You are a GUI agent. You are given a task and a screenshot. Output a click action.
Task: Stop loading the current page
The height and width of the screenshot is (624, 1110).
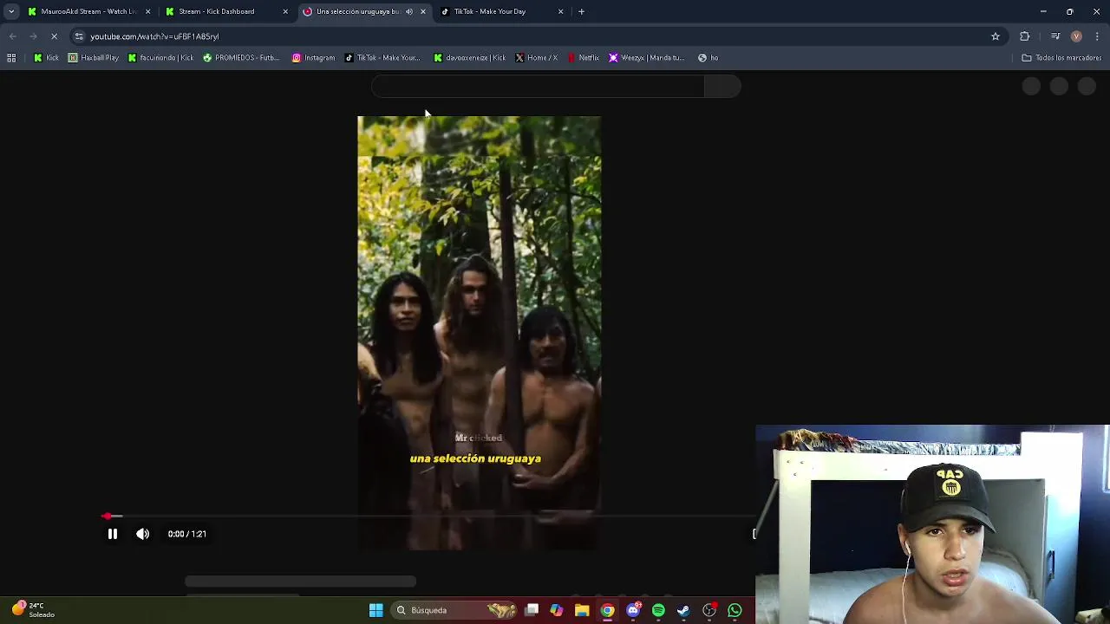click(x=54, y=36)
